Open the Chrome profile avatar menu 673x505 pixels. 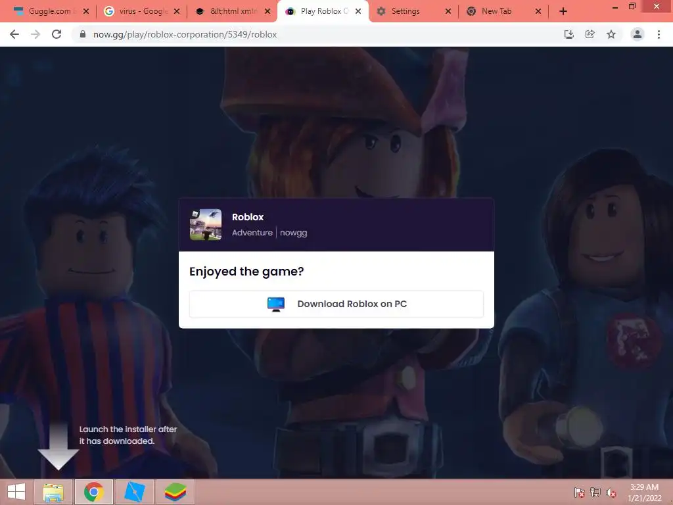click(638, 34)
